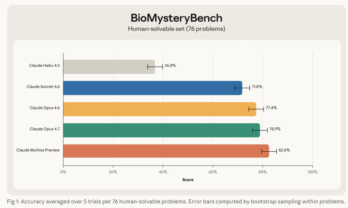Click the 'Score' x-axis title
This screenshot has height=208, width=348.
(x=188, y=180)
